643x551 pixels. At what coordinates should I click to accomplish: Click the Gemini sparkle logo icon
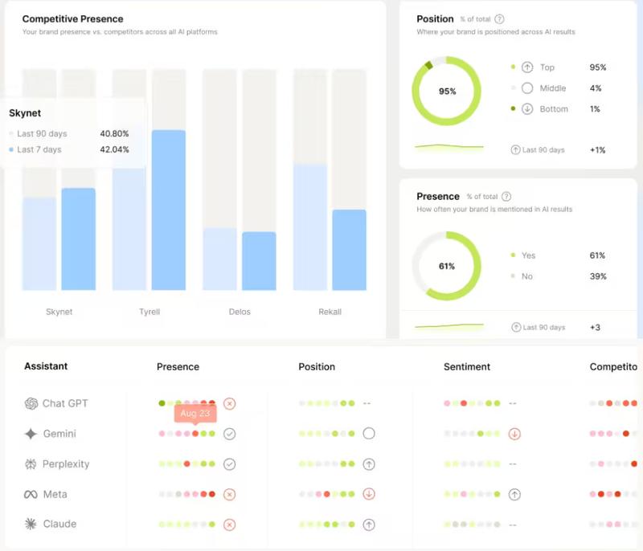click(x=31, y=434)
